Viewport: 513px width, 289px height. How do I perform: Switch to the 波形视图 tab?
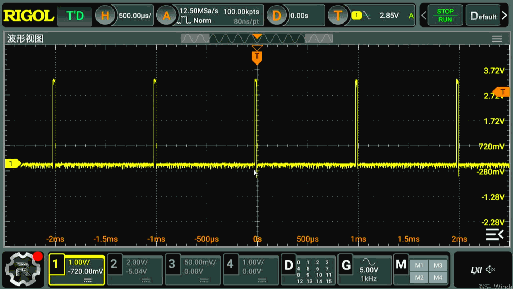[25, 39]
